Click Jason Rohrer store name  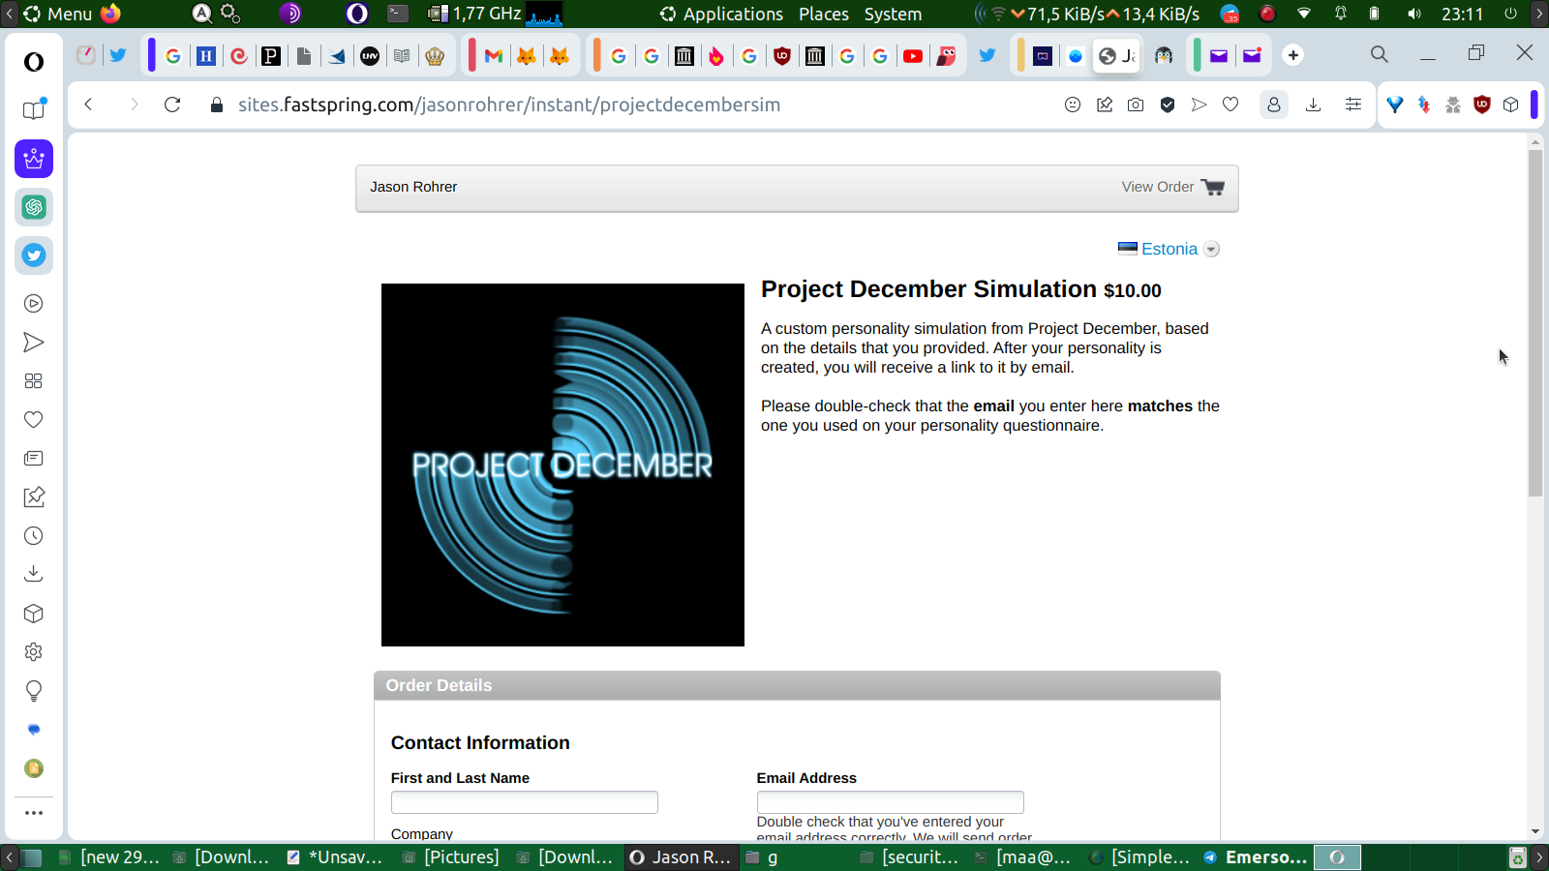(x=413, y=187)
